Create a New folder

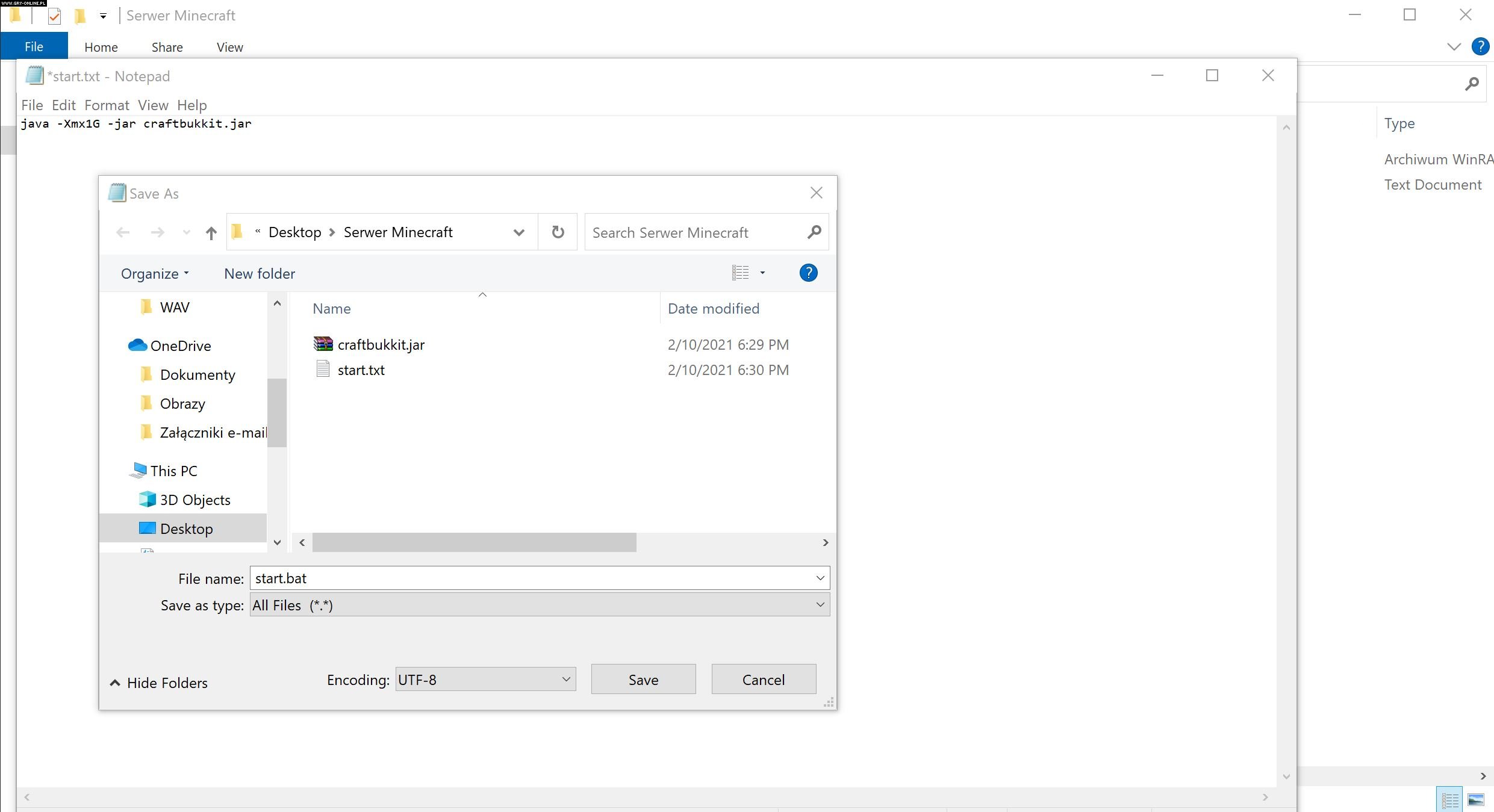coord(260,274)
